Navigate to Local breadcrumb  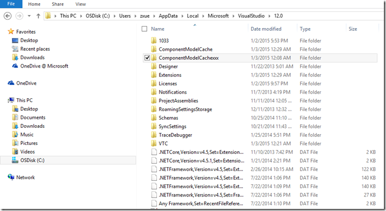click(193, 16)
